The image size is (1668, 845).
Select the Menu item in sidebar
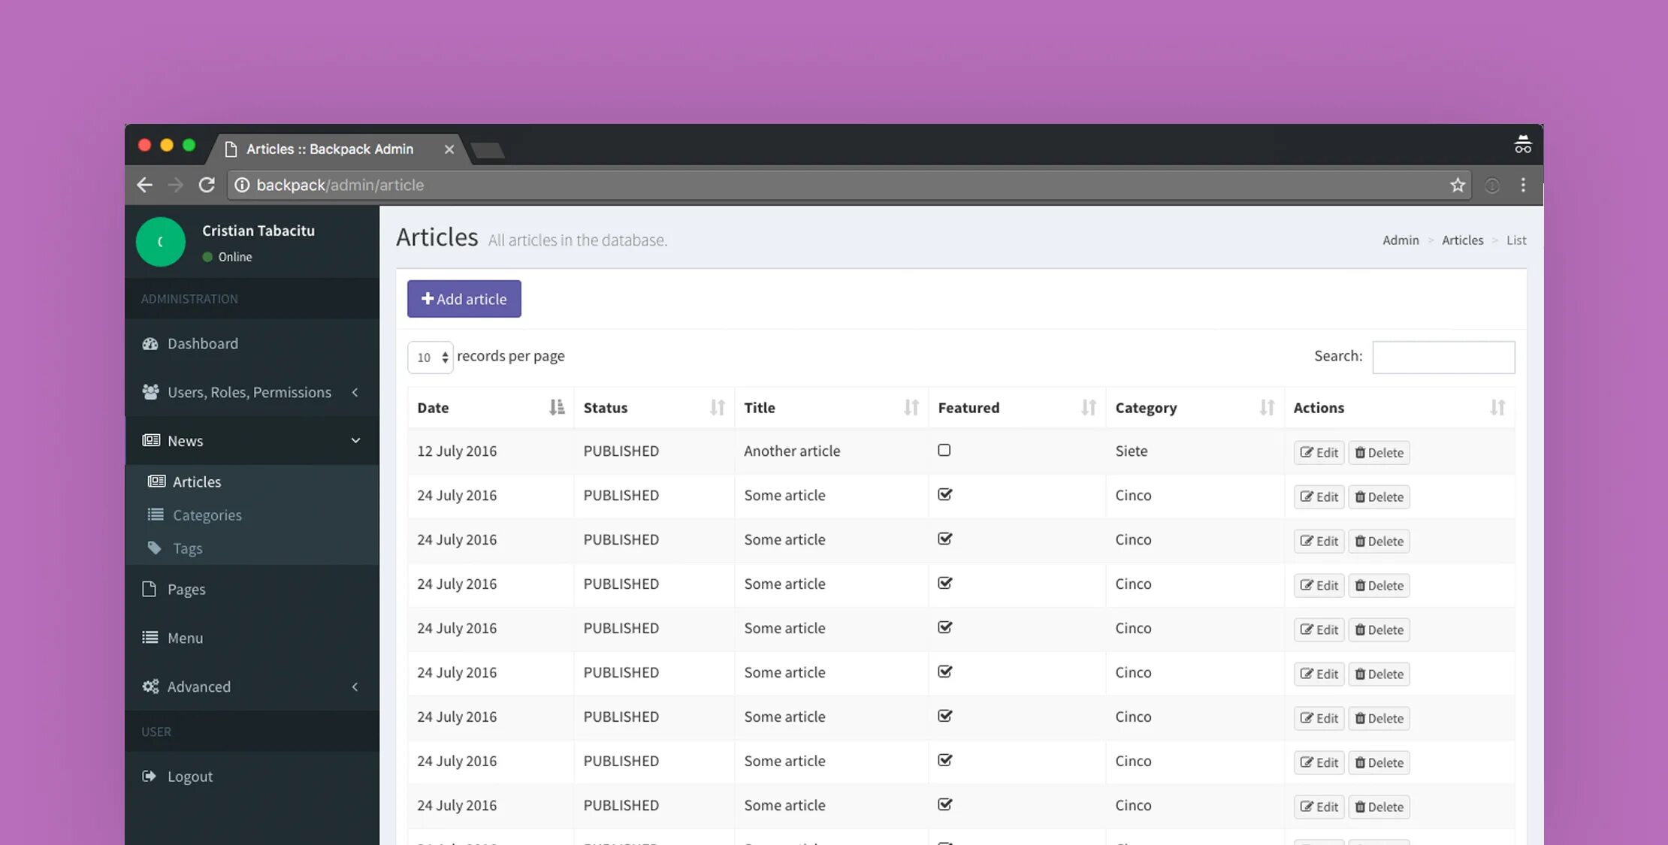pyautogui.click(x=184, y=637)
